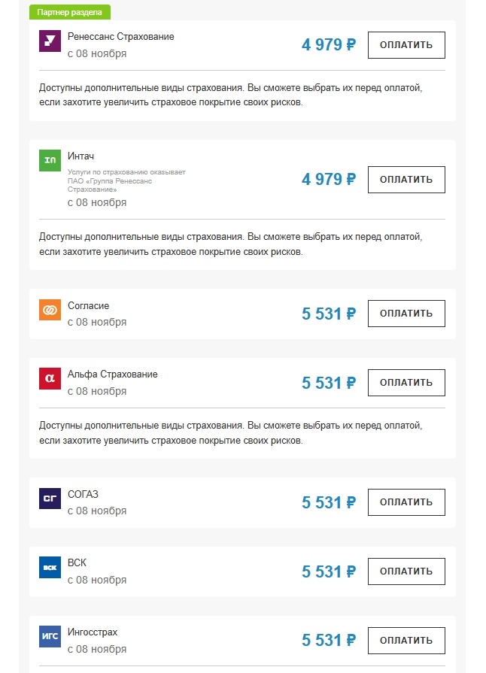The image size is (486, 673).
Task: Click the blue ВСК logo icon
Action: coord(50,568)
